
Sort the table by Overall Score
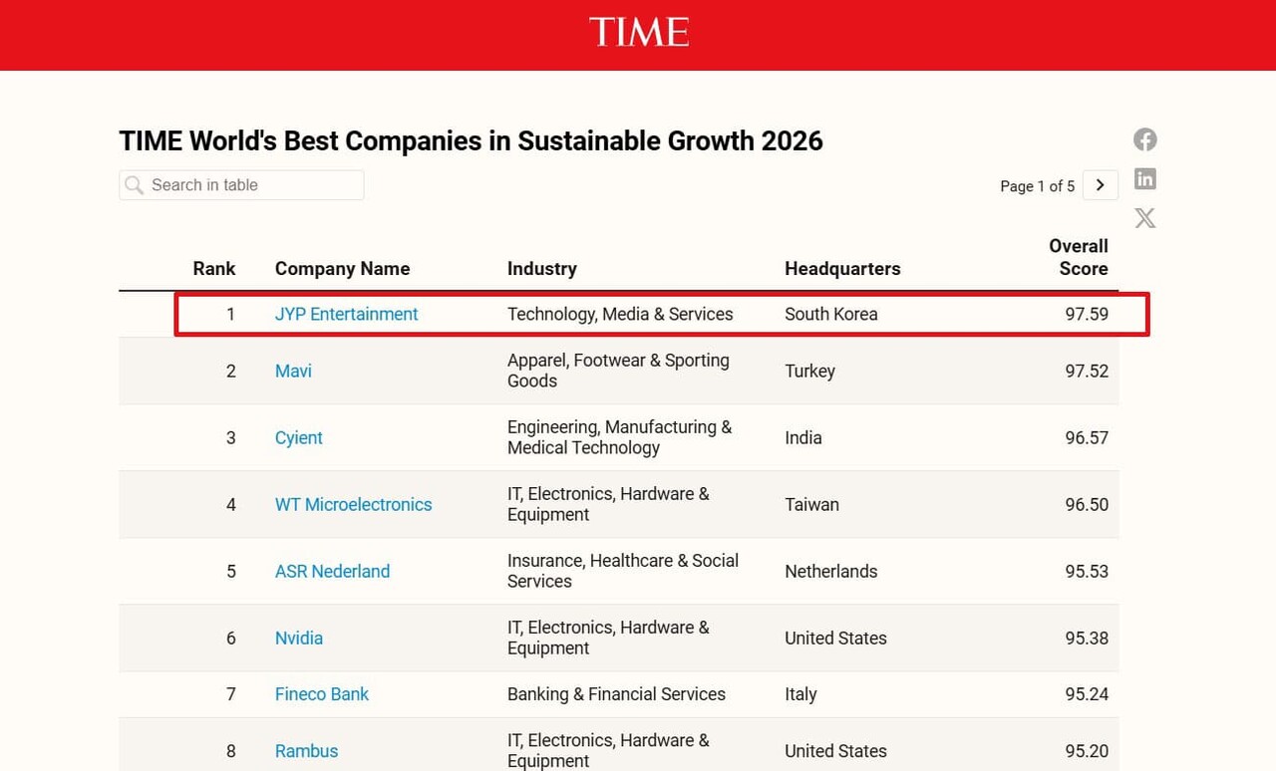pyautogui.click(x=1079, y=257)
